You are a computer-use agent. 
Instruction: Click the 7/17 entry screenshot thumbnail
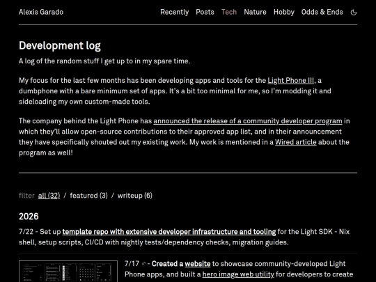[x=68, y=272]
